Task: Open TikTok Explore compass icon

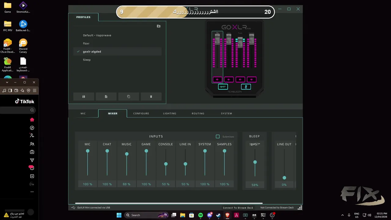Action: 32,128
